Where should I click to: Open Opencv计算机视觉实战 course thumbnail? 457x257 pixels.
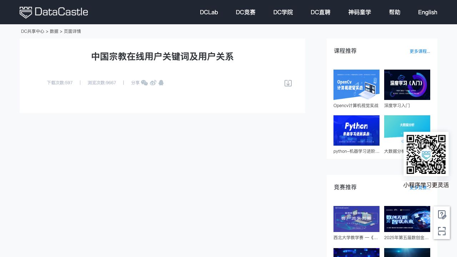(356, 85)
